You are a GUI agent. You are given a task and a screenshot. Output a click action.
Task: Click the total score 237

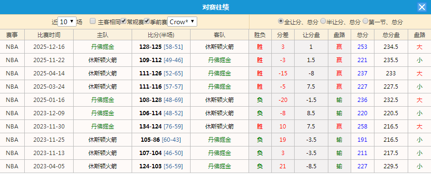pos(362,73)
